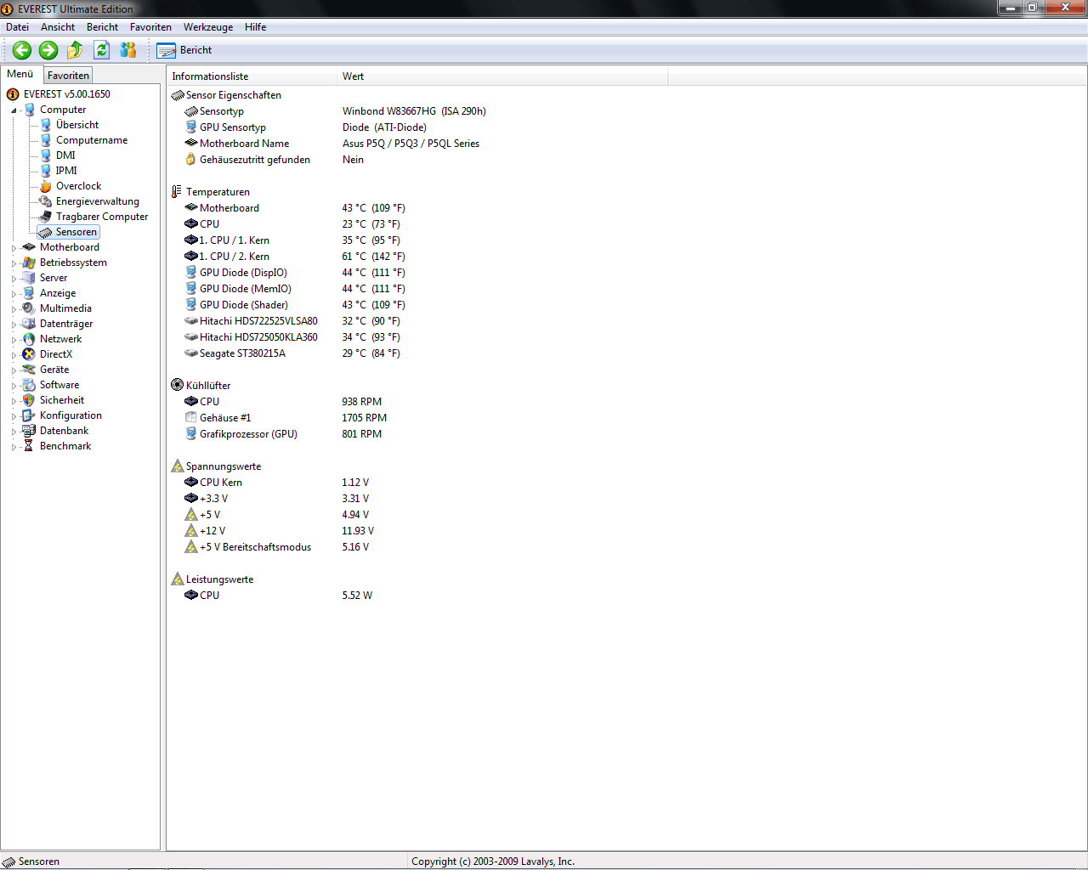
Task: Click the Konfiguration icon in tree
Action: pos(29,415)
